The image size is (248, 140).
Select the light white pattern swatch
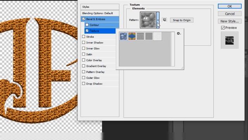click(158, 36)
